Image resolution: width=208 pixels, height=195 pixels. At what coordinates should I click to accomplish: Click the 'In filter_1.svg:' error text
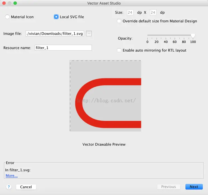(x=18, y=170)
